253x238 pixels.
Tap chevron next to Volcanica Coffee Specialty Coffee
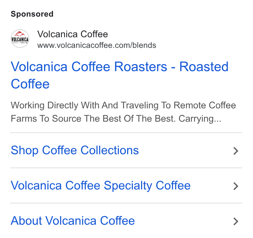[x=236, y=186]
